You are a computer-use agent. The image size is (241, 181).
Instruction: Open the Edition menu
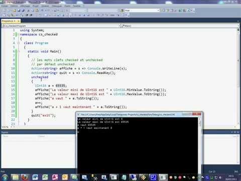click(x=14, y=6)
